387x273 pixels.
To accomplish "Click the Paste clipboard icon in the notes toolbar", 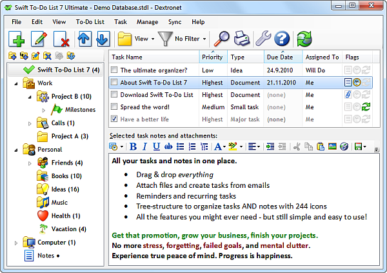I will click(321, 147).
